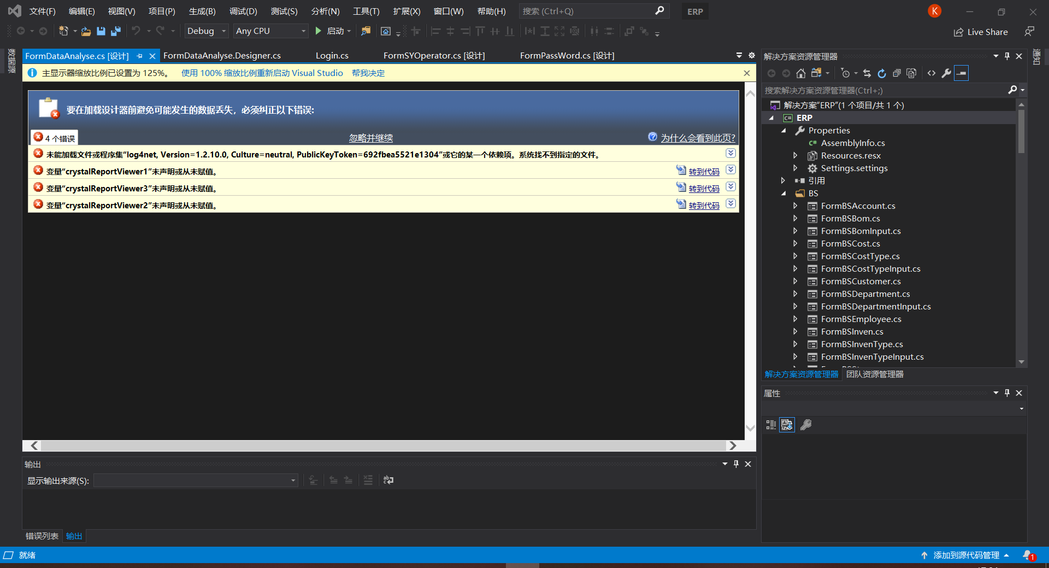Click the Collapse All icon
Viewport: 1049px width, 568px height.
point(897,73)
